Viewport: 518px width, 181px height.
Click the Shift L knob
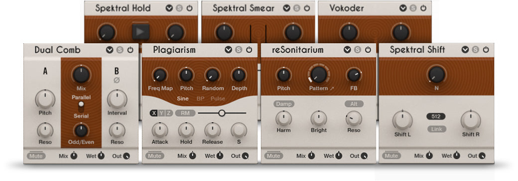pyautogui.click(x=402, y=120)
